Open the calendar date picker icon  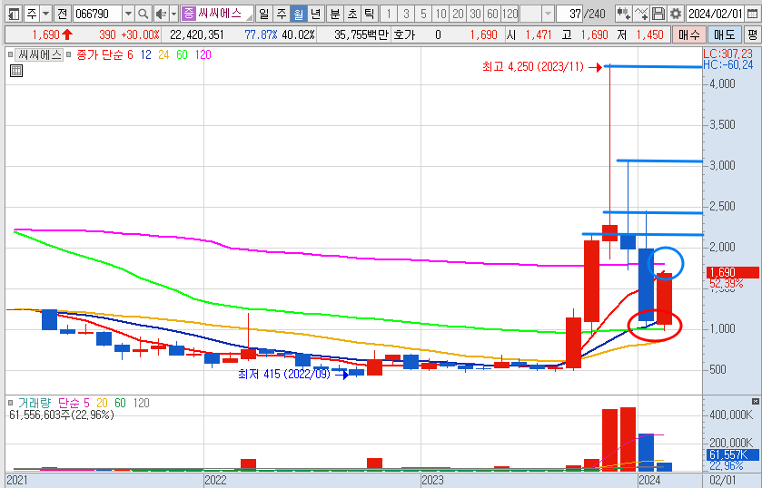pos(752,14)
